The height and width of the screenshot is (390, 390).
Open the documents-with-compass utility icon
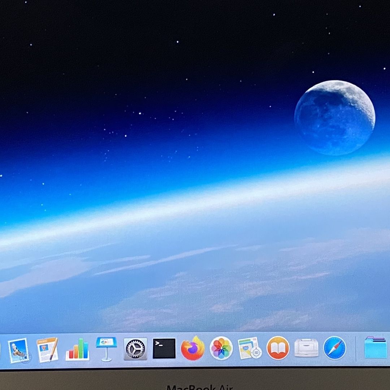tap(250, 348)
